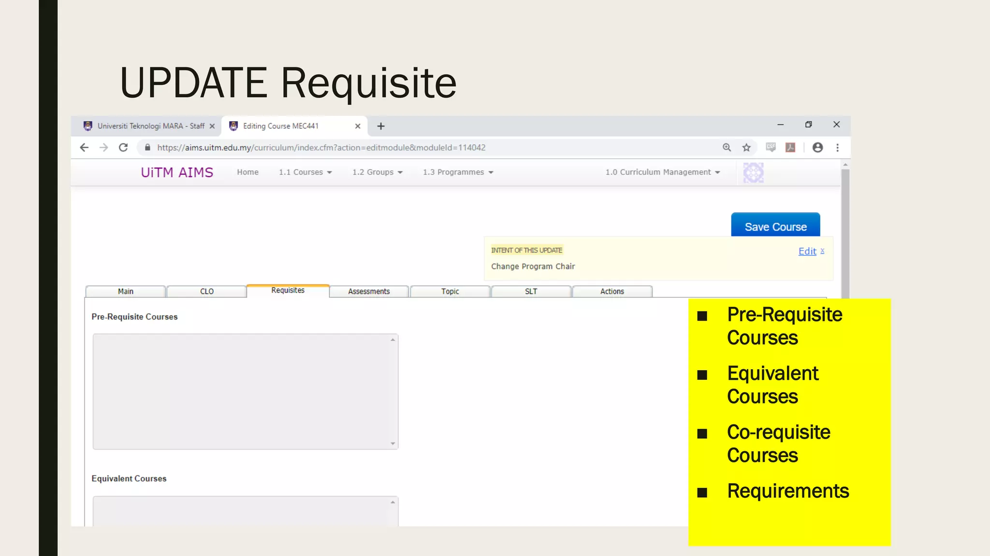
Task: Open a new browser tab with plus
Action: click(381, 126)
